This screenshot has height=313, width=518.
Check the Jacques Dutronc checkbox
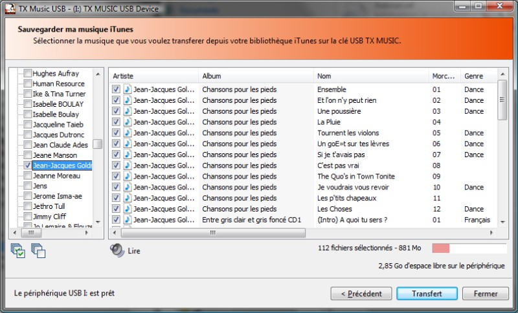coord(28,135)
